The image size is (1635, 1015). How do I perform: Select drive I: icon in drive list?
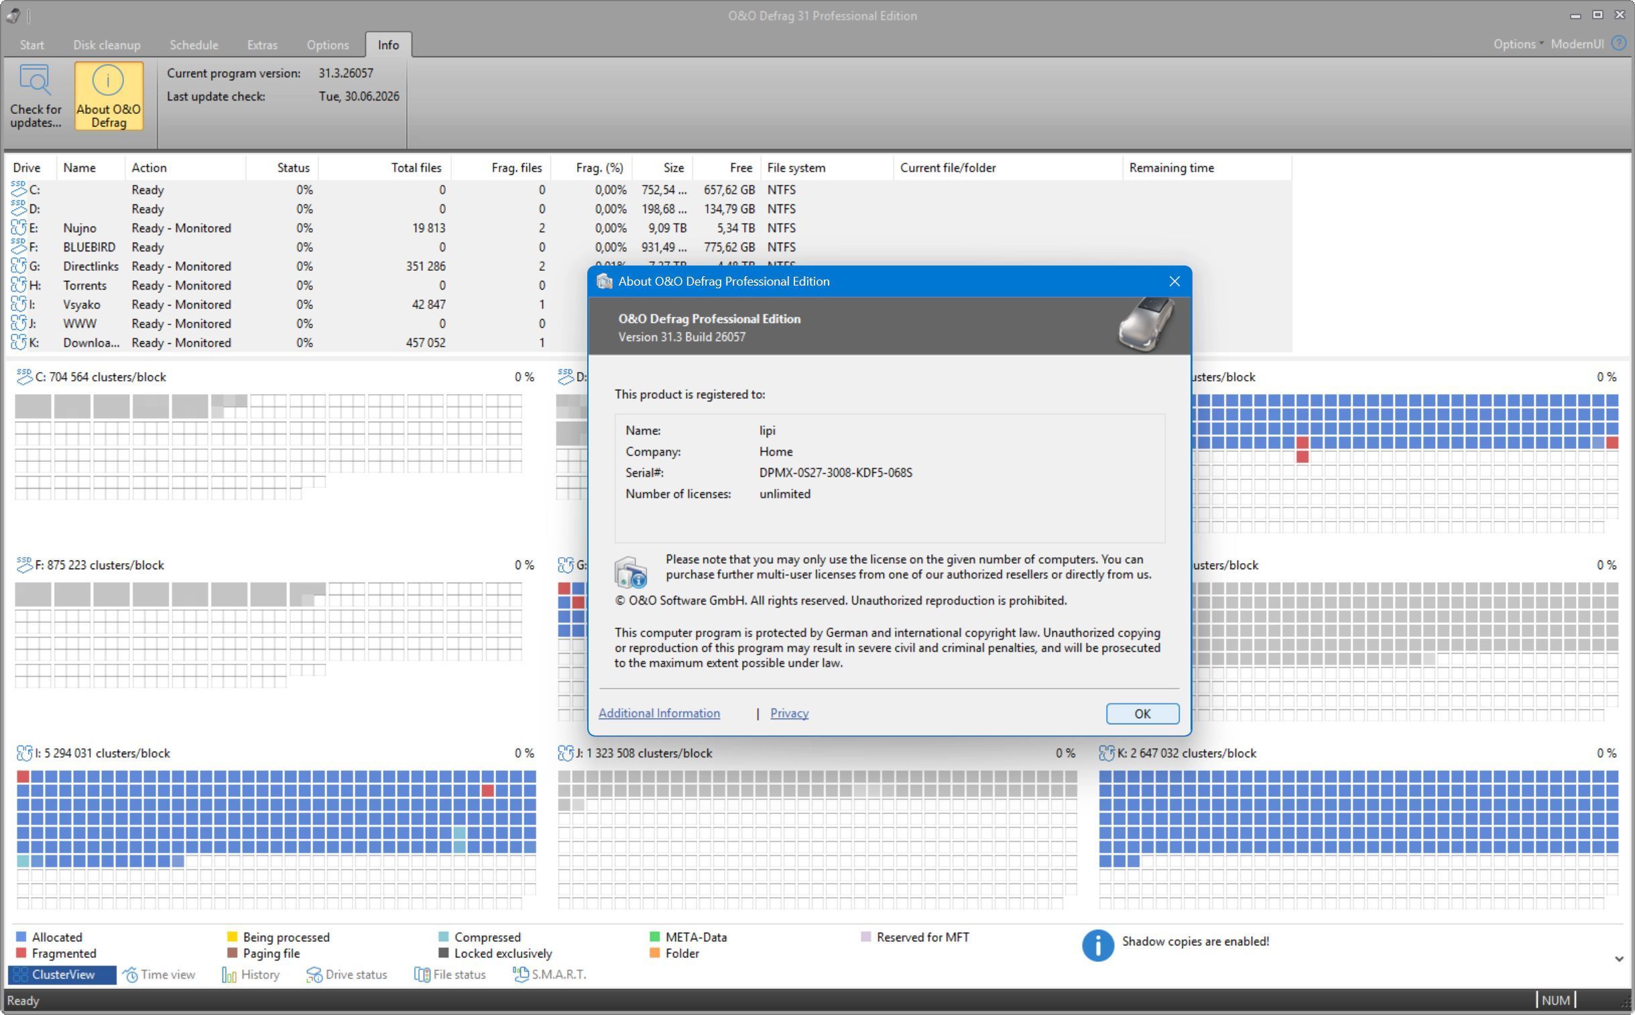19,305
